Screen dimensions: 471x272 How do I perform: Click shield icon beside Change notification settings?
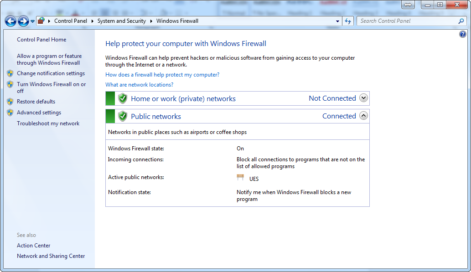tap(10, 73)
